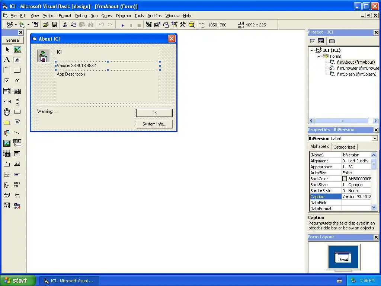Click the Object Browser toolbar icon

tap(175, 25)
